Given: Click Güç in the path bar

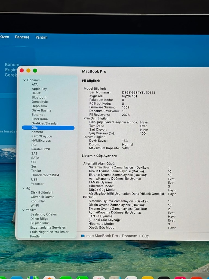Looking at the screenshot, I should 145,236.
